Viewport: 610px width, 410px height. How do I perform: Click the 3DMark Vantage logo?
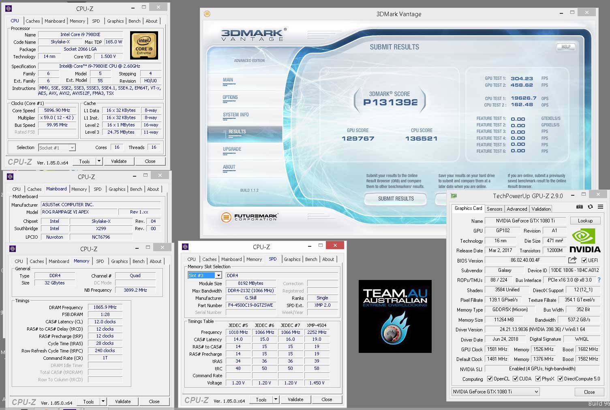(x=254, y=34)
